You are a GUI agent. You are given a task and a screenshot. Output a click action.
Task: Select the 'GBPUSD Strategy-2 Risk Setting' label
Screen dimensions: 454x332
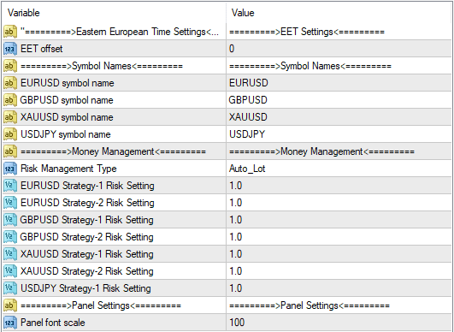coord(86,237)
